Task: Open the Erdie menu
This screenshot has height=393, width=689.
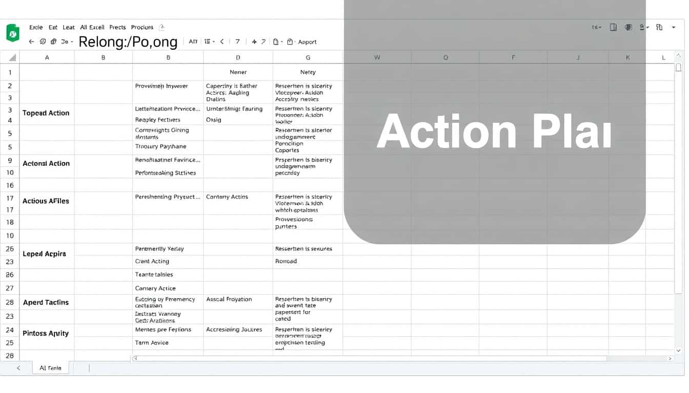Action: [x=36, y=27]
